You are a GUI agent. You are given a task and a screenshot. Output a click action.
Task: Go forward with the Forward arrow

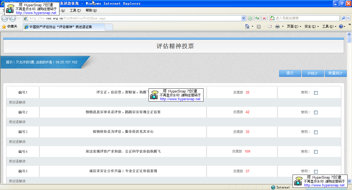pos(12,18)
